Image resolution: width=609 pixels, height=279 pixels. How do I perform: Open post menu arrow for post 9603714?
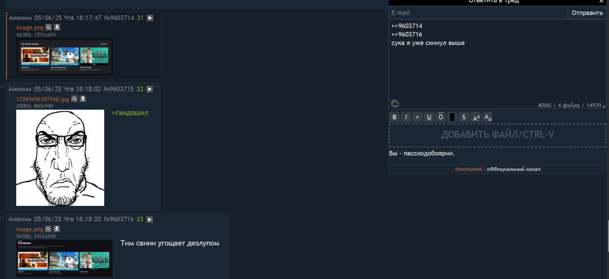click(x=150, y=18)
